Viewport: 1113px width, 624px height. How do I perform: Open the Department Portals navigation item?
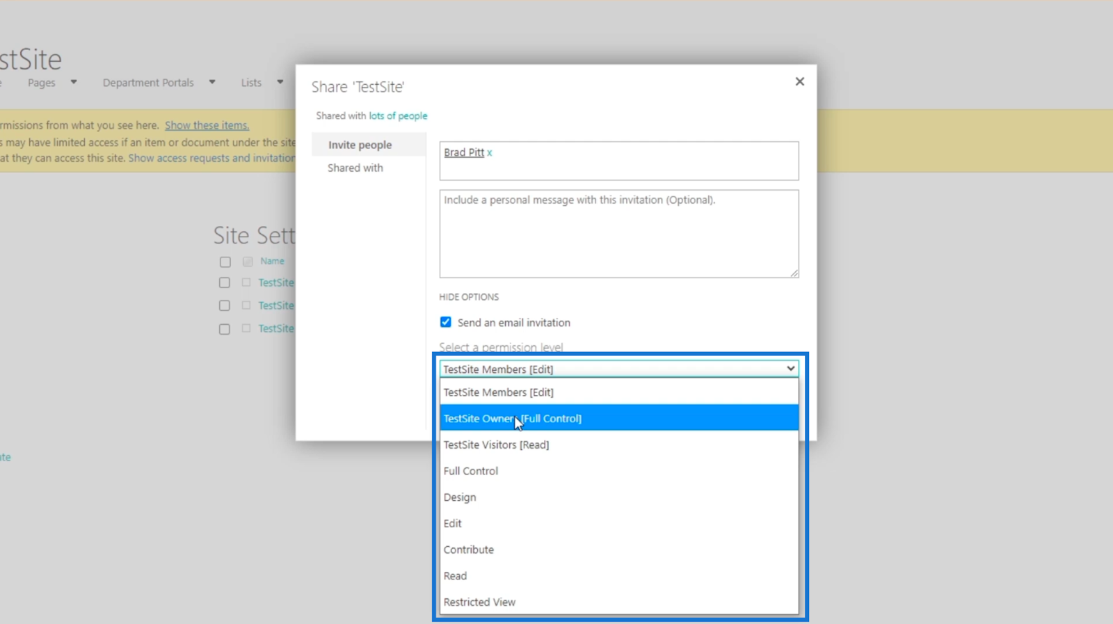(x=148, y=83)
